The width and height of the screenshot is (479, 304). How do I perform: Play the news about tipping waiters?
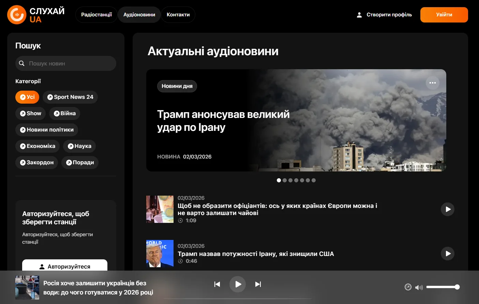click(448, 209)
